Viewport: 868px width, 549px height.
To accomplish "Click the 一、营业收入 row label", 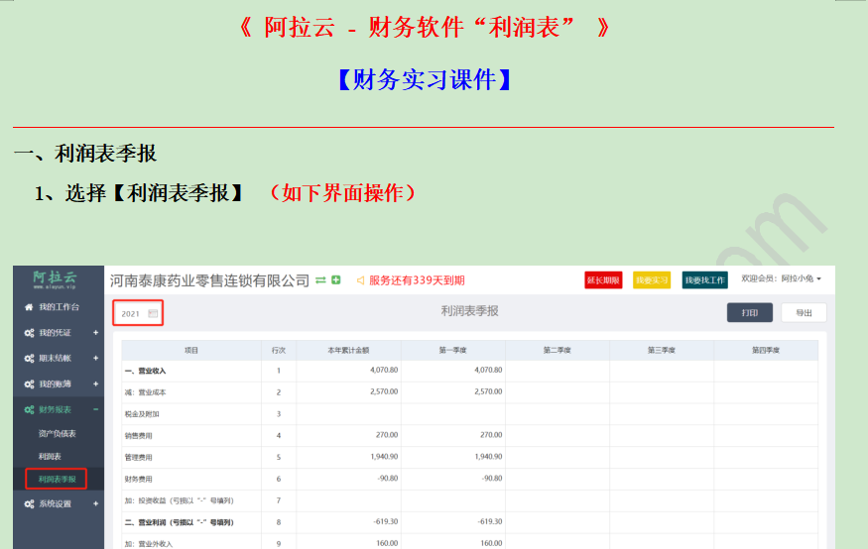I will (x=145, y=371).
